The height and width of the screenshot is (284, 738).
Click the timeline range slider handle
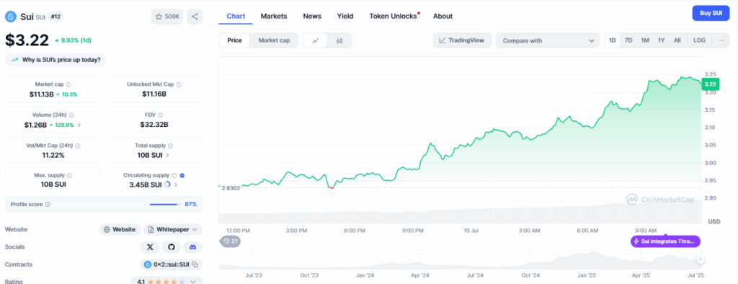pos(701,259)
